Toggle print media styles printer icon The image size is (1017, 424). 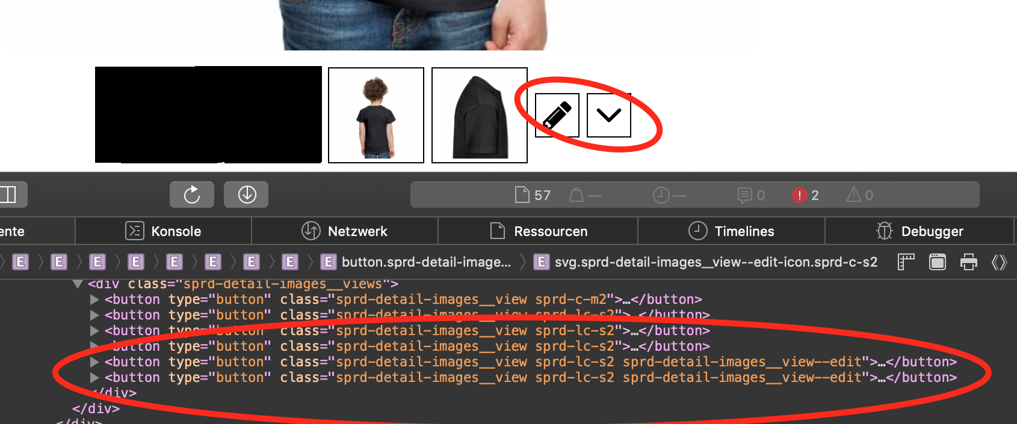pyautogui.click(x=968, y=262)
